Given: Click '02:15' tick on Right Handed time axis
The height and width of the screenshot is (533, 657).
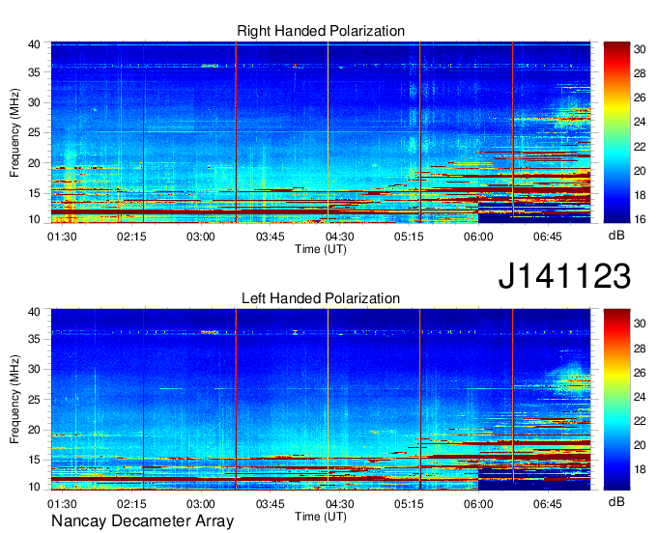Looking at the screenshot, I should 131,237.
